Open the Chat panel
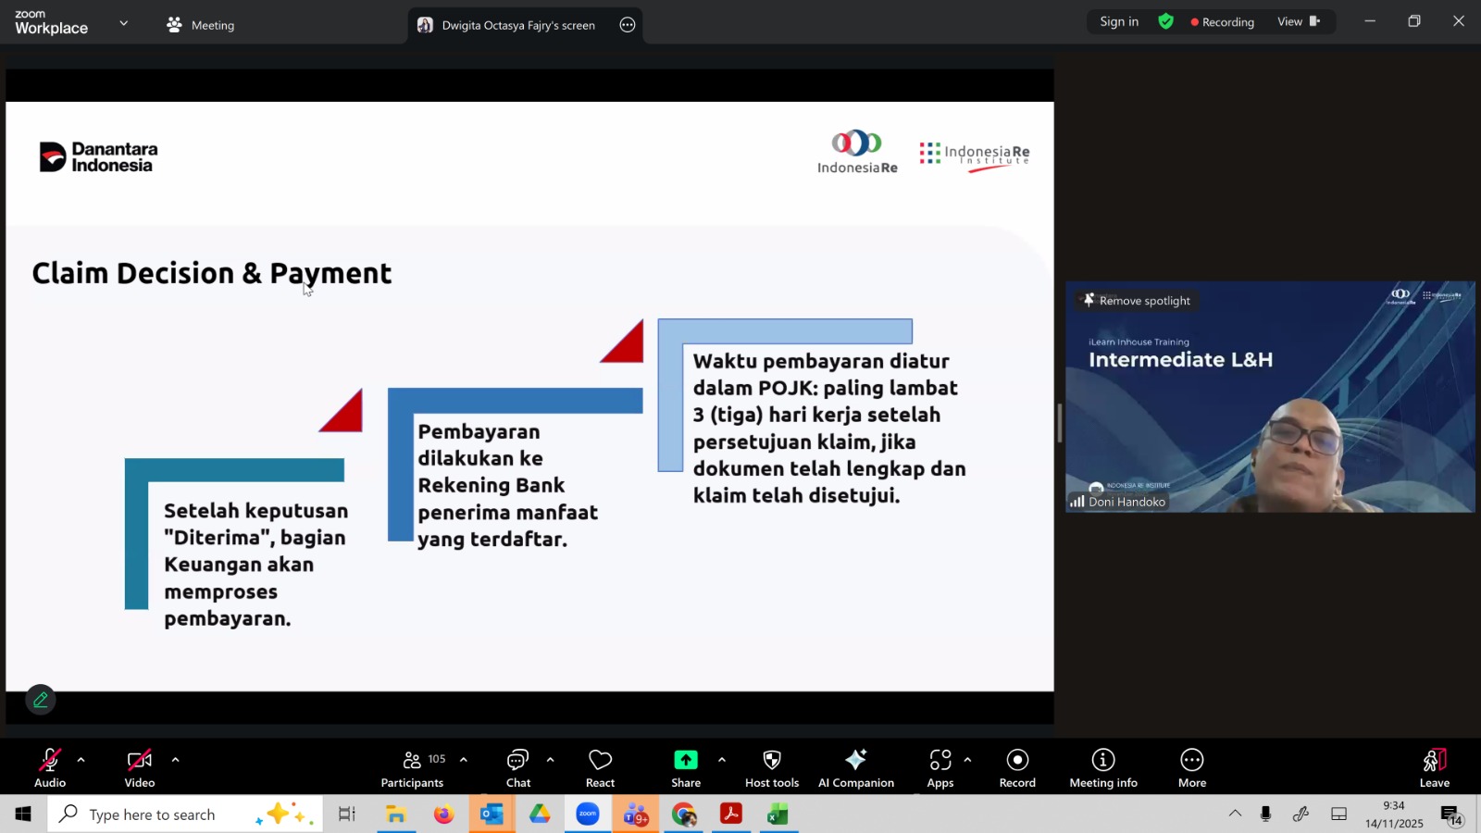1481x833 pixels. (517, 768)
